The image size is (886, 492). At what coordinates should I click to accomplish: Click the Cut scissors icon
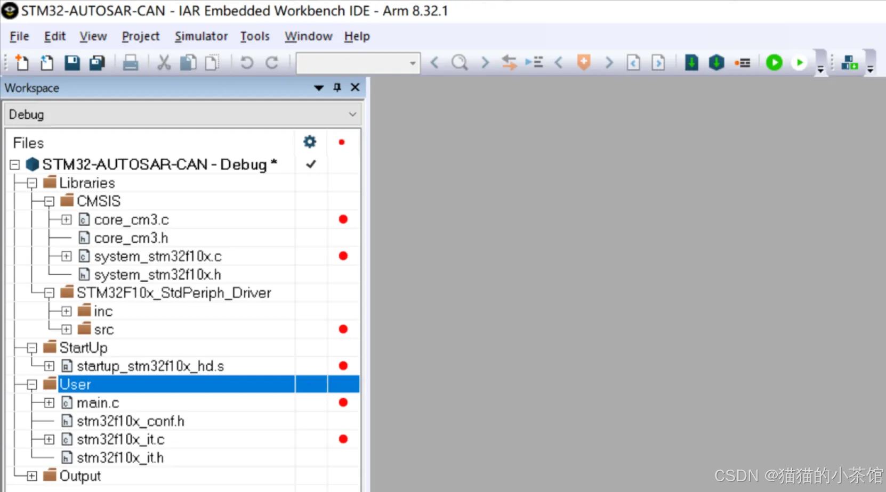[x=164, y=63]
